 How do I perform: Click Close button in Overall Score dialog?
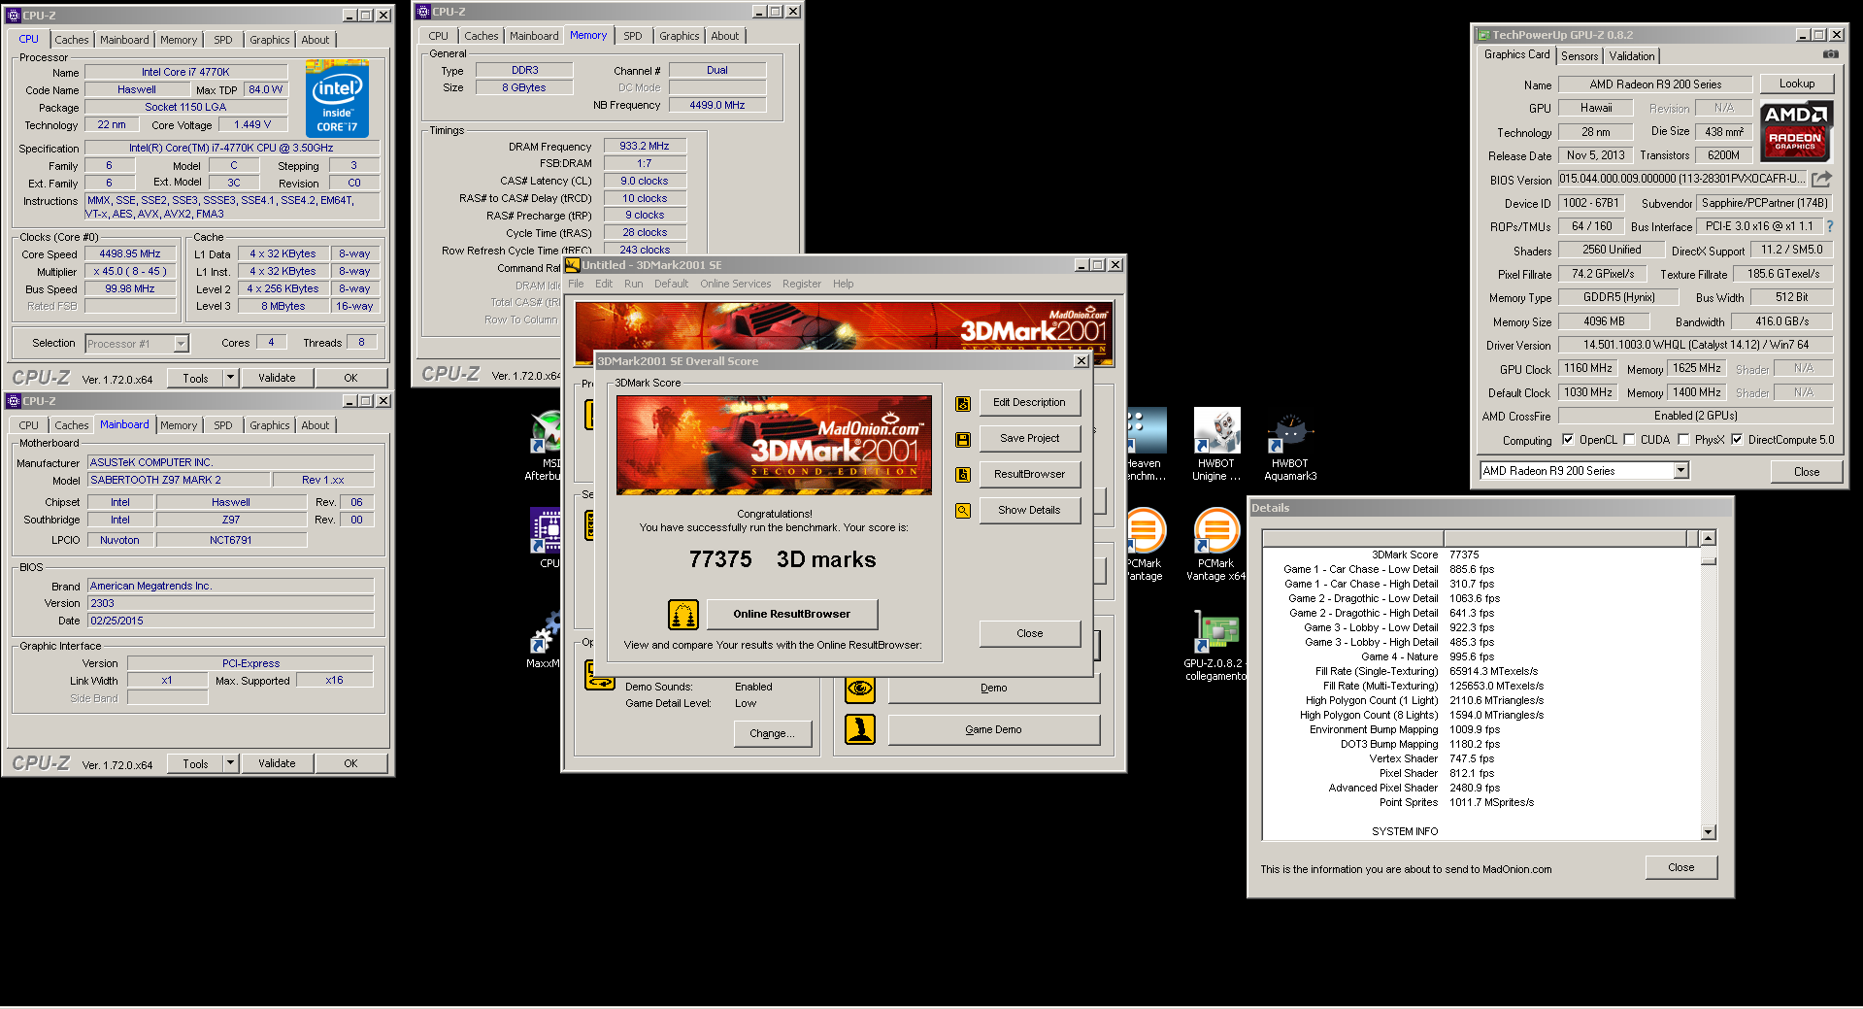[1030, 633]
